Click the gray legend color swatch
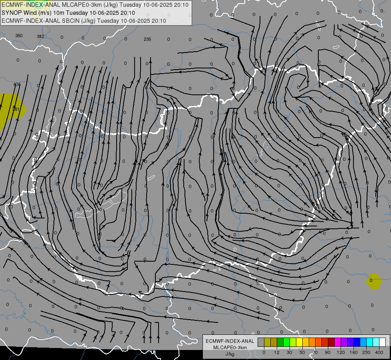The width and height of the screenshot is (391, 360). [x=261, y=342]
